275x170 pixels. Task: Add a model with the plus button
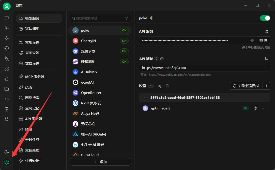pos(266,86)
